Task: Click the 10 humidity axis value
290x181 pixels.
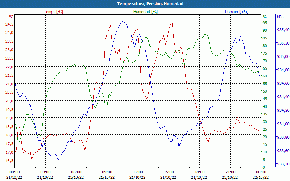Action: pos(265,152)
